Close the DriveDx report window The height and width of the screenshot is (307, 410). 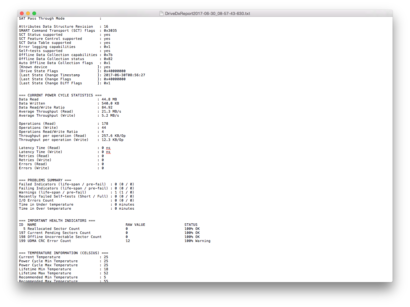coord(22,13)
